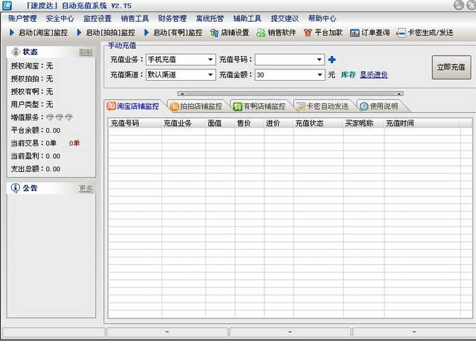The image size is (476, 341).
Task: Open 店铺设置 shop settings
Action: click(229, 32)
